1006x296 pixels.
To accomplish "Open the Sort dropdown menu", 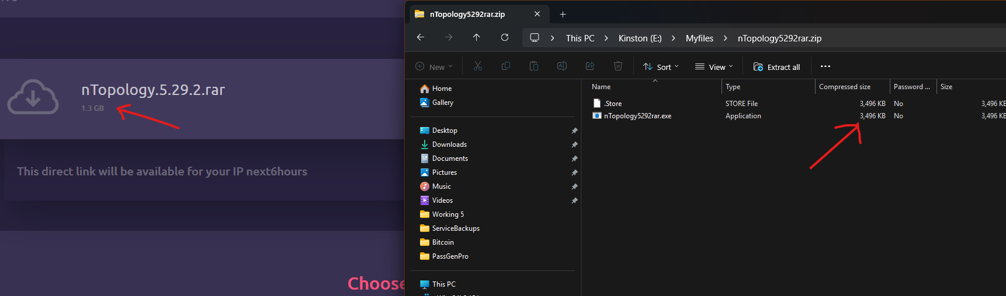I will point(661,67).
